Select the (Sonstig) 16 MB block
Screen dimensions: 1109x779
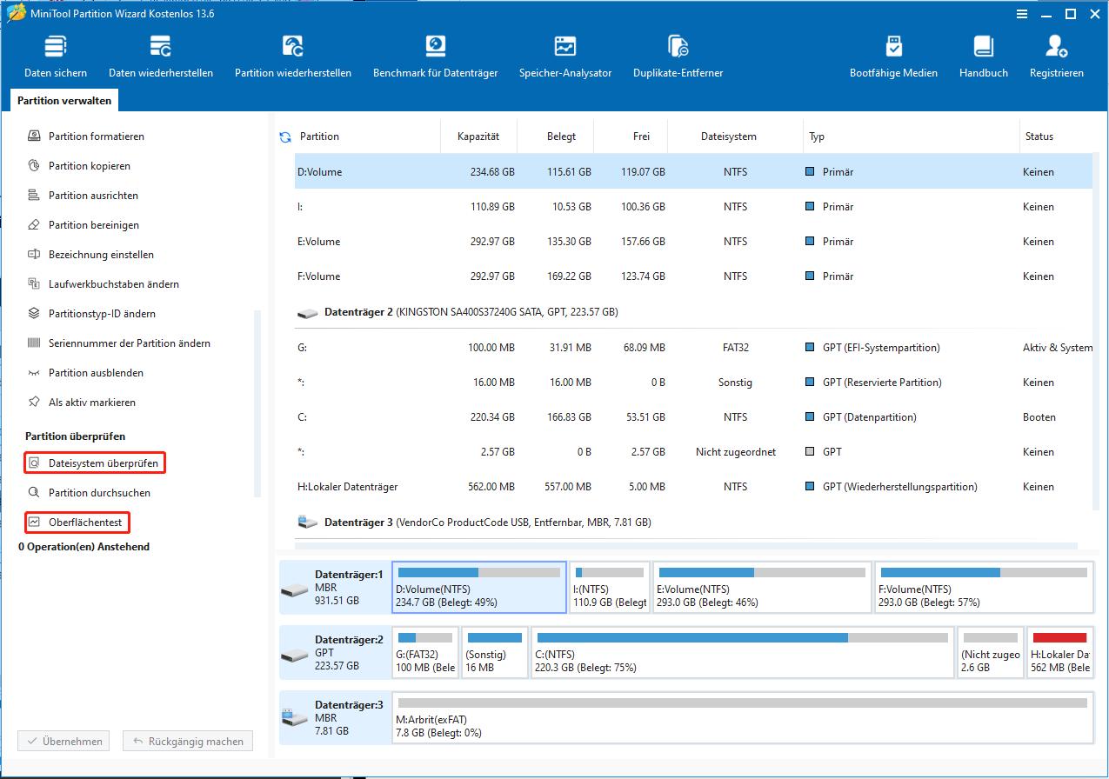pyautogui.click(x=495, y=652)
